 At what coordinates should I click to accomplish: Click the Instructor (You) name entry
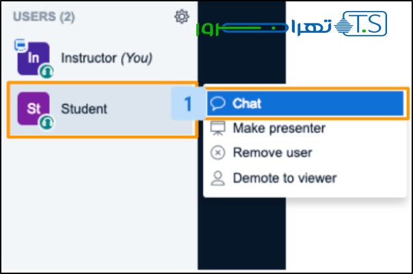106,58
